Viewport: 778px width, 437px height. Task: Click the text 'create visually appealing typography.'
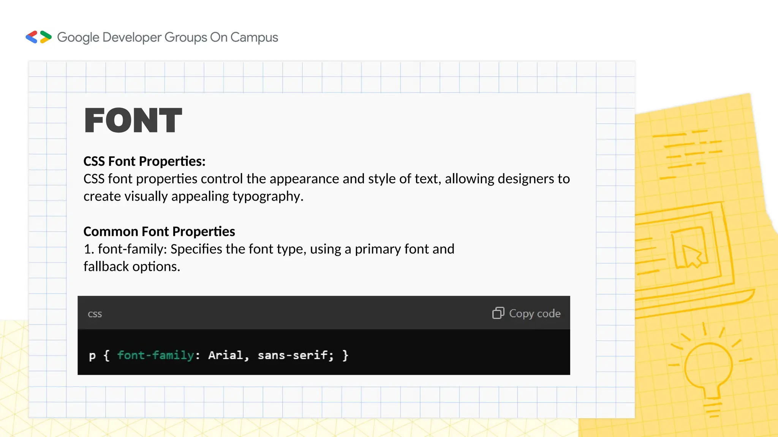tap(193, 196)
